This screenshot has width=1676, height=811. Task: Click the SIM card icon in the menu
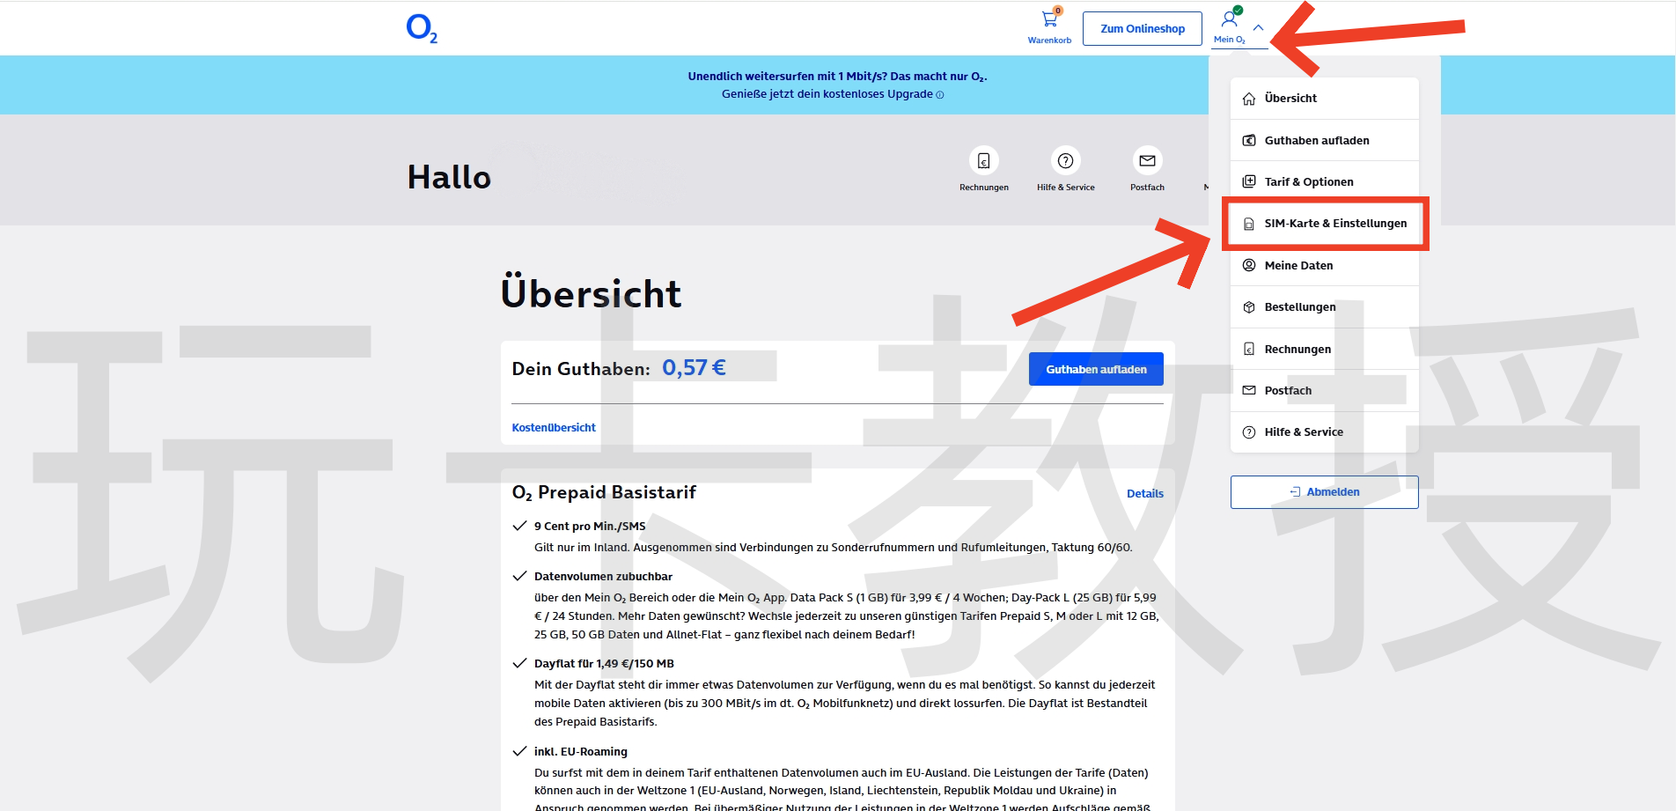click(x=1249, y=224)
